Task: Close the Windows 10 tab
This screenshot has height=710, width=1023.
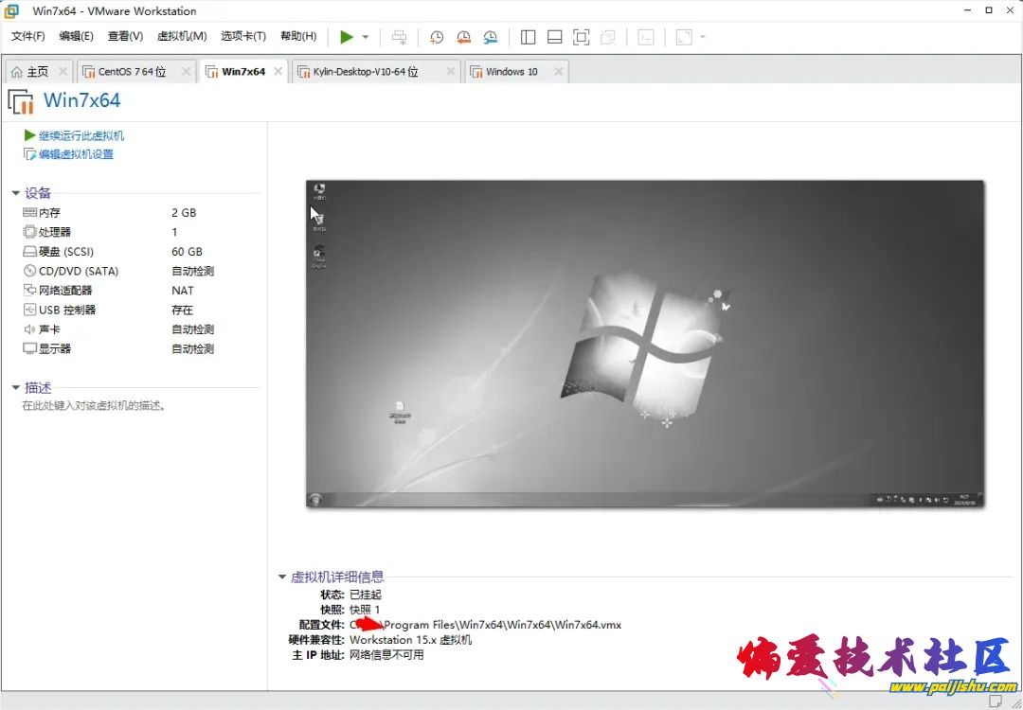Action: coord(559,72)
